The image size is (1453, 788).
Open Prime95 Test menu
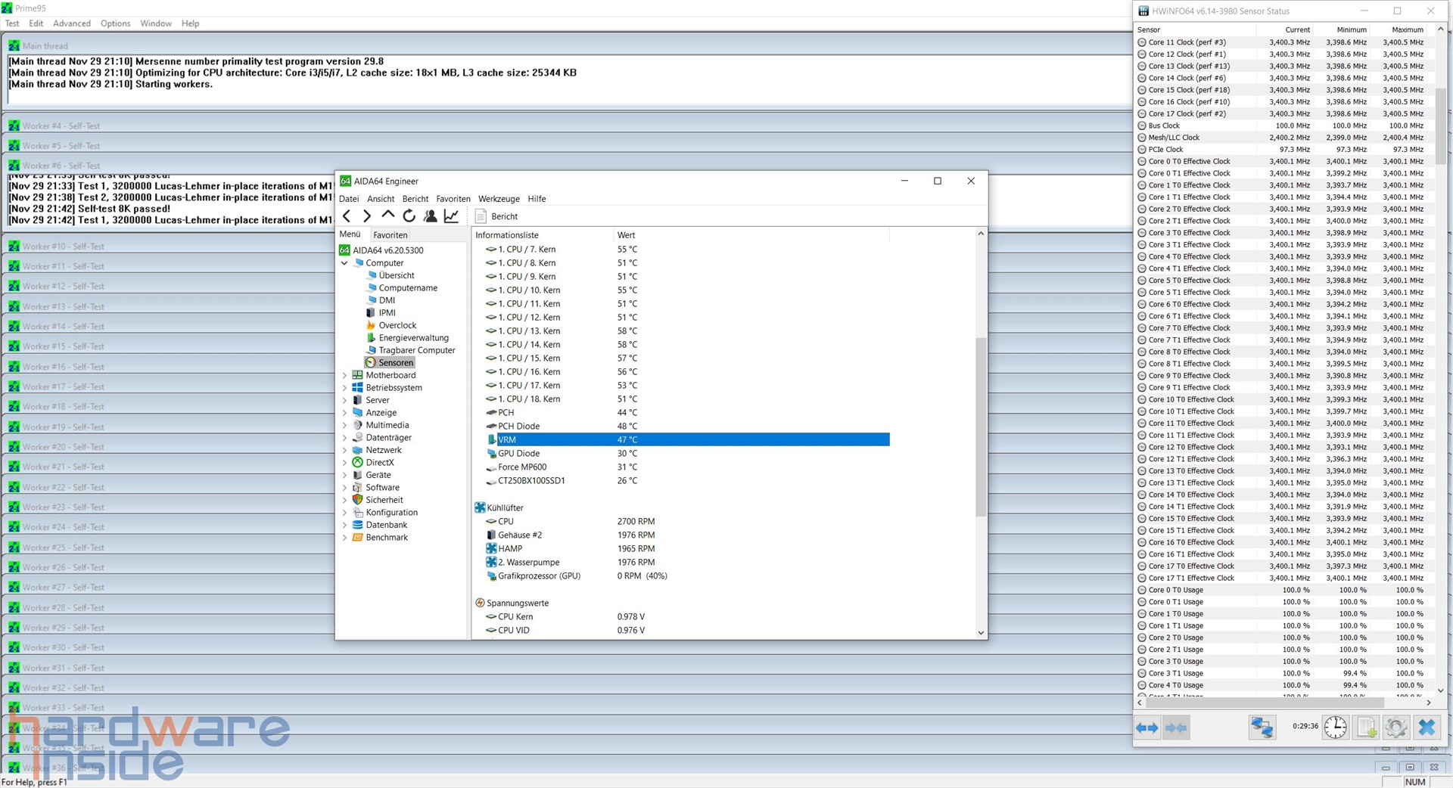tap(12, 23)
